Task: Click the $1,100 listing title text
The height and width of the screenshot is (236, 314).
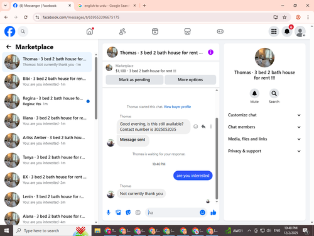Action: click(x=146, y=71)
